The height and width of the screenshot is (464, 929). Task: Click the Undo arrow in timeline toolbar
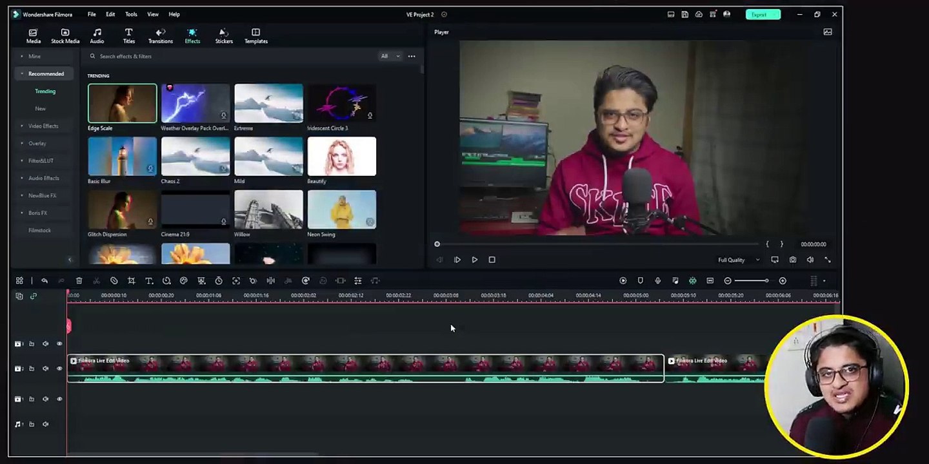point(45,281)
